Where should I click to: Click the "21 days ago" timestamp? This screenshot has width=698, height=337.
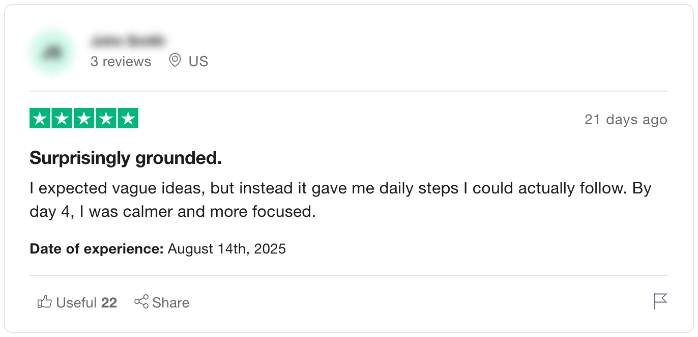[625, 120]
